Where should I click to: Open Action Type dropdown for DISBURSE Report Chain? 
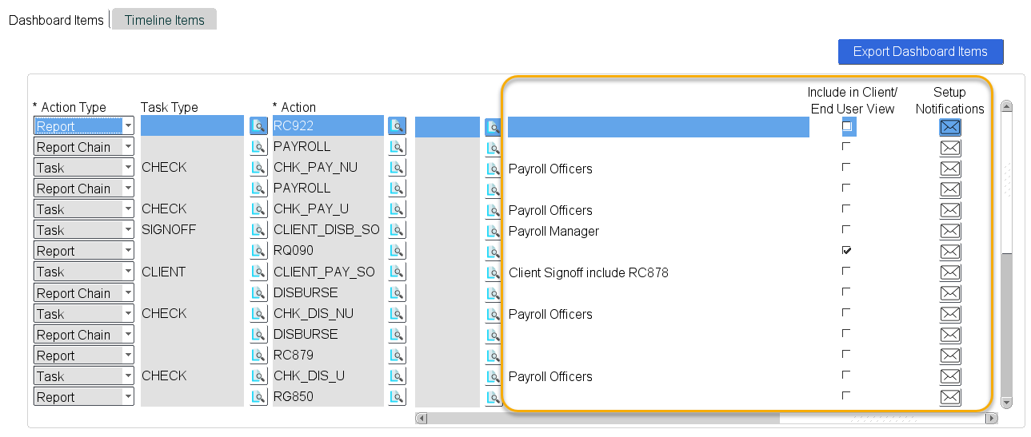click(x=127, y=292)
